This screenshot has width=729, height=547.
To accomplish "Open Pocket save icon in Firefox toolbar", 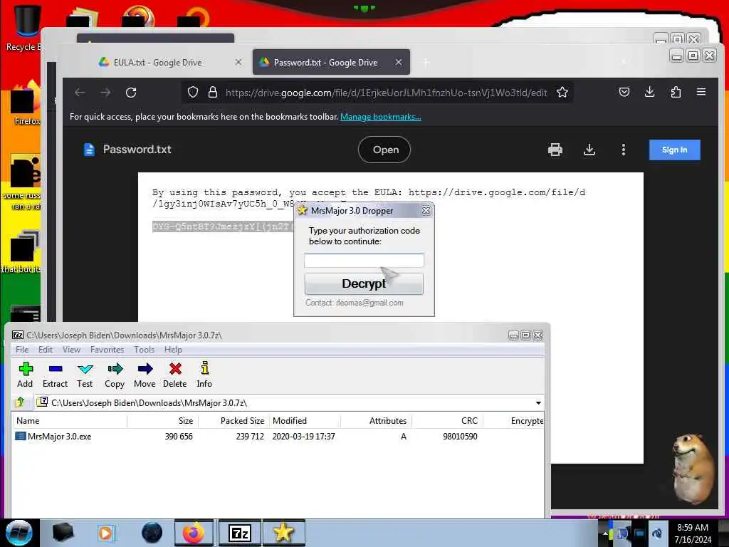I will tap(624, 92).
